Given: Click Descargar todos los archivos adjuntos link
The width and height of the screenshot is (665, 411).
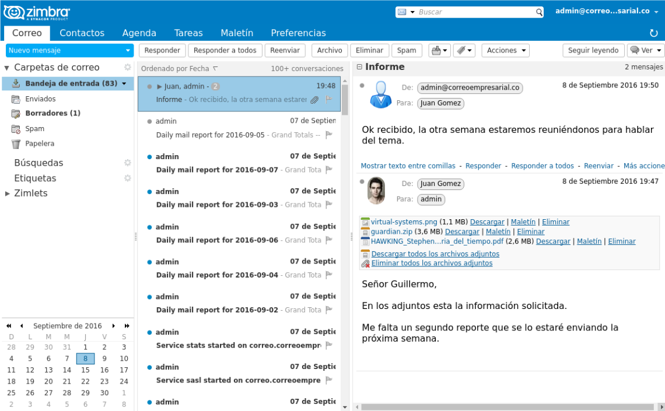Looking at the screenshot, I should [435, 254].
